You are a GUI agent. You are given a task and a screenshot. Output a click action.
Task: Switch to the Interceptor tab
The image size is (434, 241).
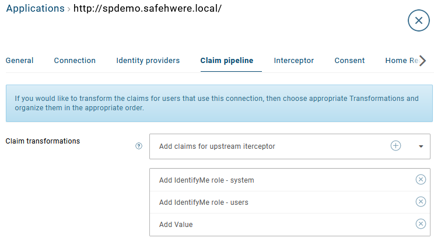[293, 61]
